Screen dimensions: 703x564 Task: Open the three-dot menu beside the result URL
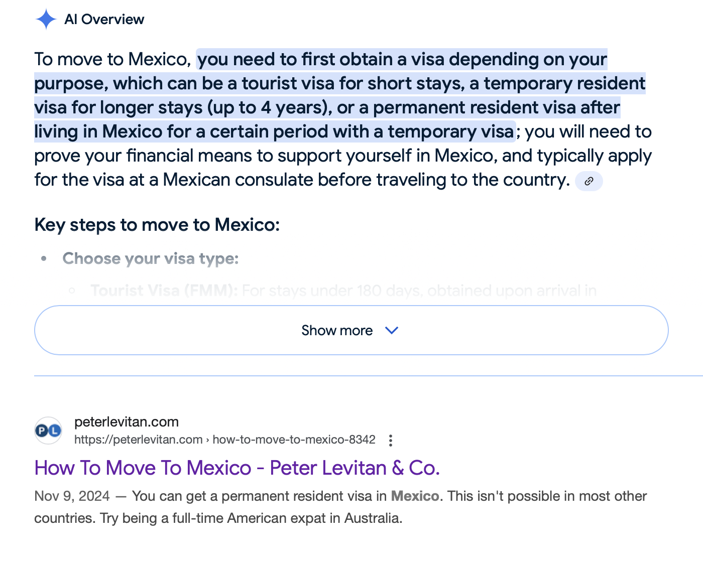[x=391, y=441]
